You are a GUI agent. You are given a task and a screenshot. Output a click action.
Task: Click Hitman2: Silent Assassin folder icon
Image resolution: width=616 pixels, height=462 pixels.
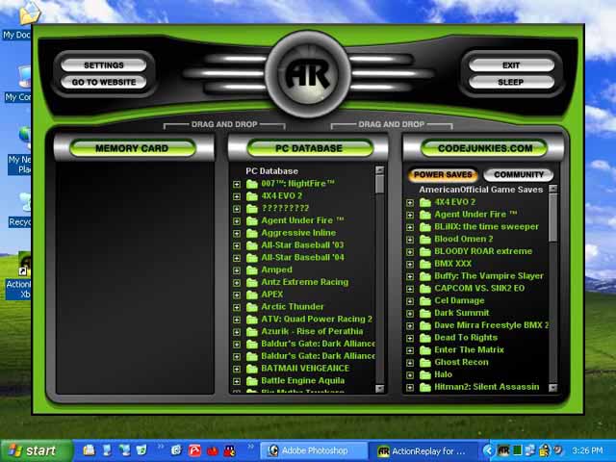coord(425,387)
